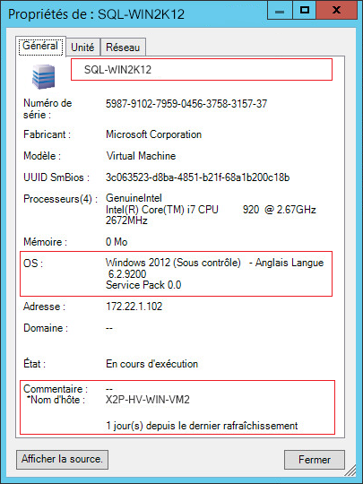
Task: Open the Réseau tab
Action: tap(123, 48)
